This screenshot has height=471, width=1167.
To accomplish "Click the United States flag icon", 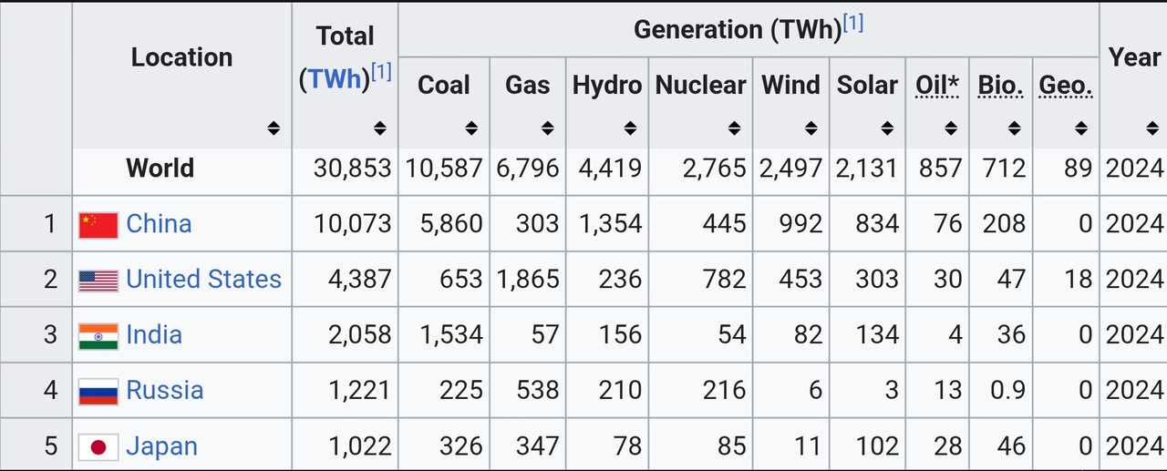I will coord(98,281).
